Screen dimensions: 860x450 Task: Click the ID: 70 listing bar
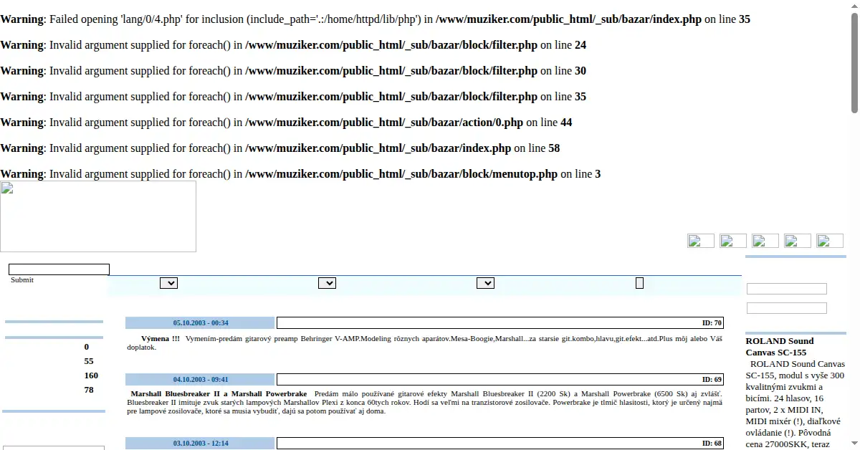point(500,322)
